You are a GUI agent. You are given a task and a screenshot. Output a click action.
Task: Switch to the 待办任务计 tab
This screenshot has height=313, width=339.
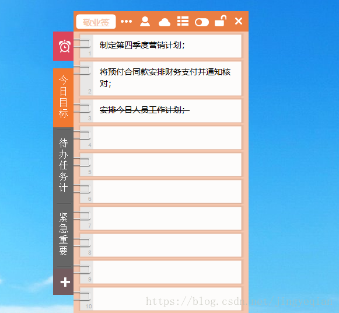64,165
